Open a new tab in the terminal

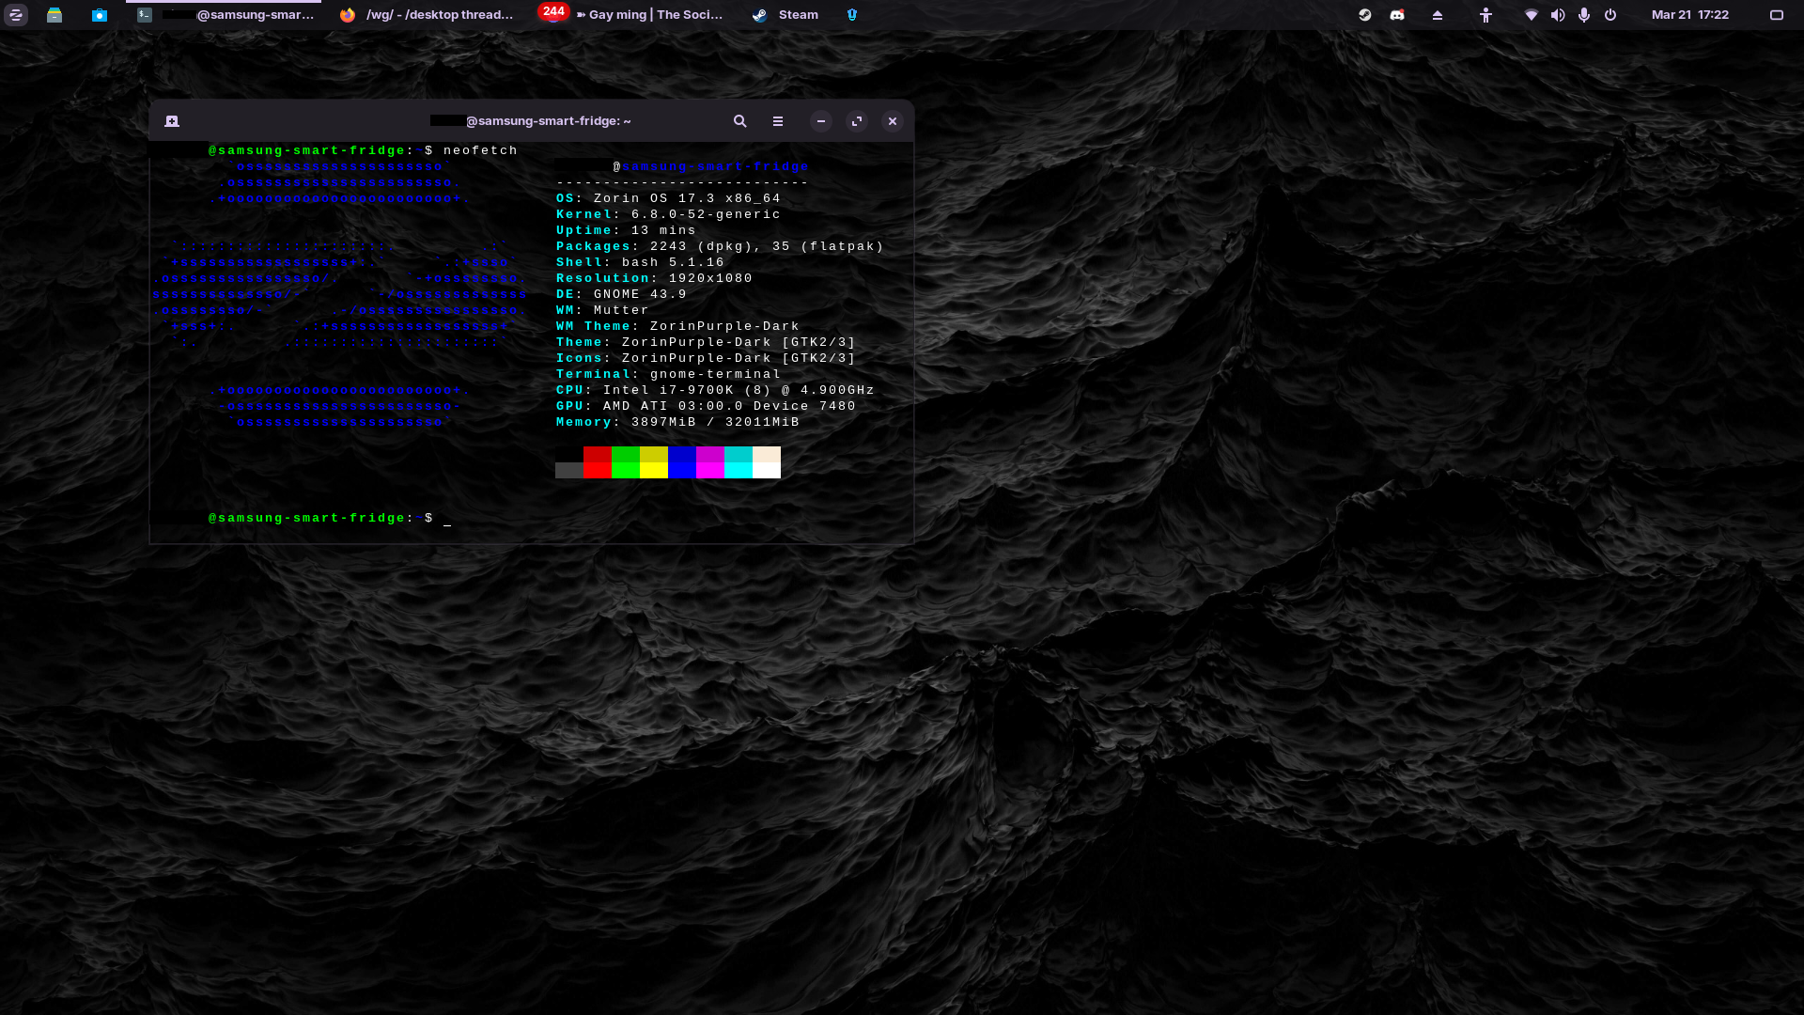(x=172, y=121)
